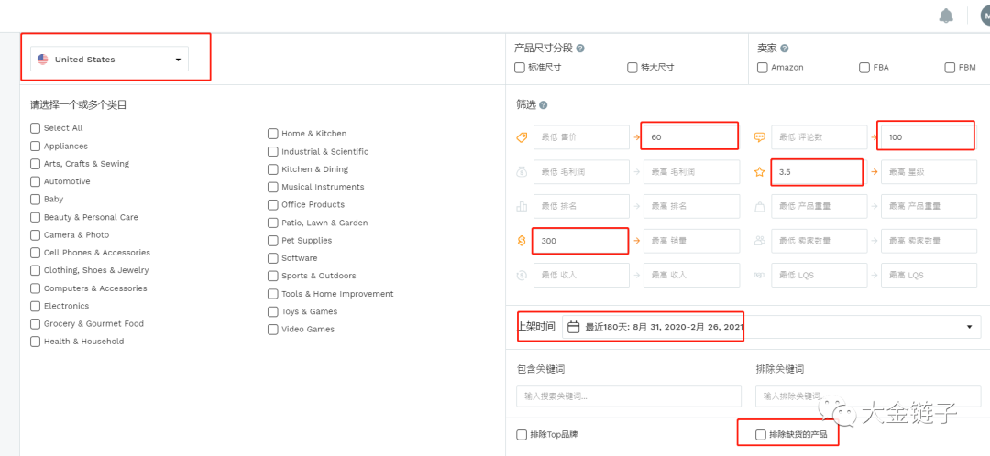Check Sports & Outdoors category
990x456 pixels.
[x=273, y=276]
